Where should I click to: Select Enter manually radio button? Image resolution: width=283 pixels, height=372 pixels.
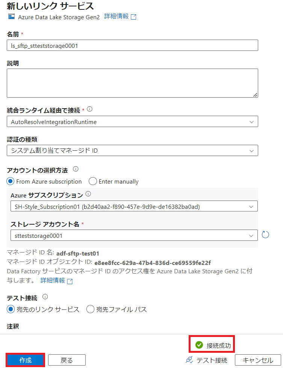(93, 181)
